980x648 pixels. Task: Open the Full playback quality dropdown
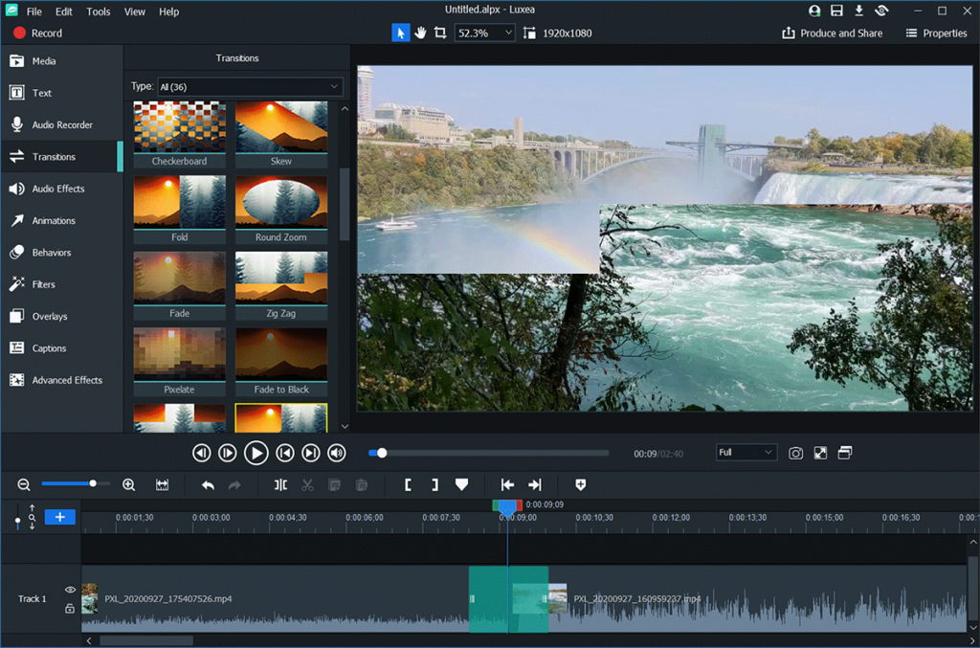(x=746, y=452)
